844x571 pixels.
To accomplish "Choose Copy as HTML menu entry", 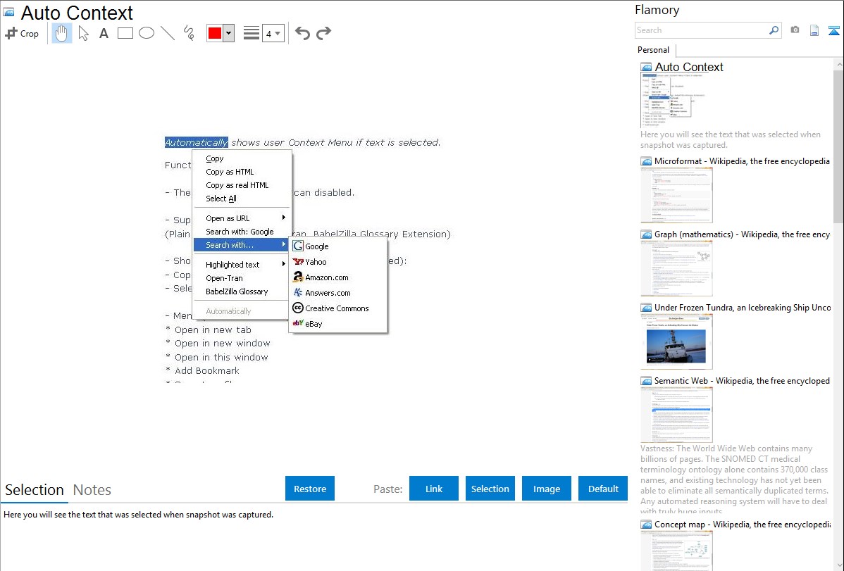I will 242,172.
